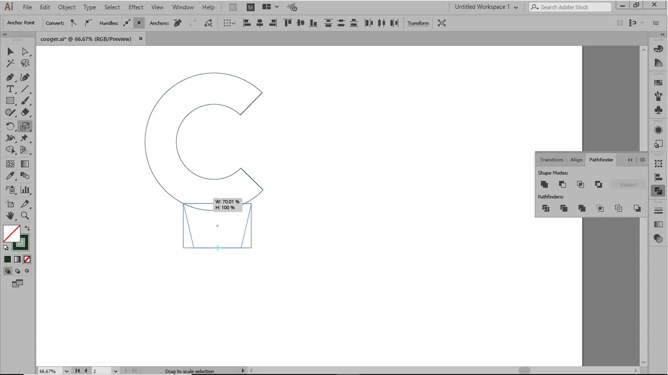Screen dimensions: 668x375
Task: Select the Line Segment tool
Action: coord(25,89)
